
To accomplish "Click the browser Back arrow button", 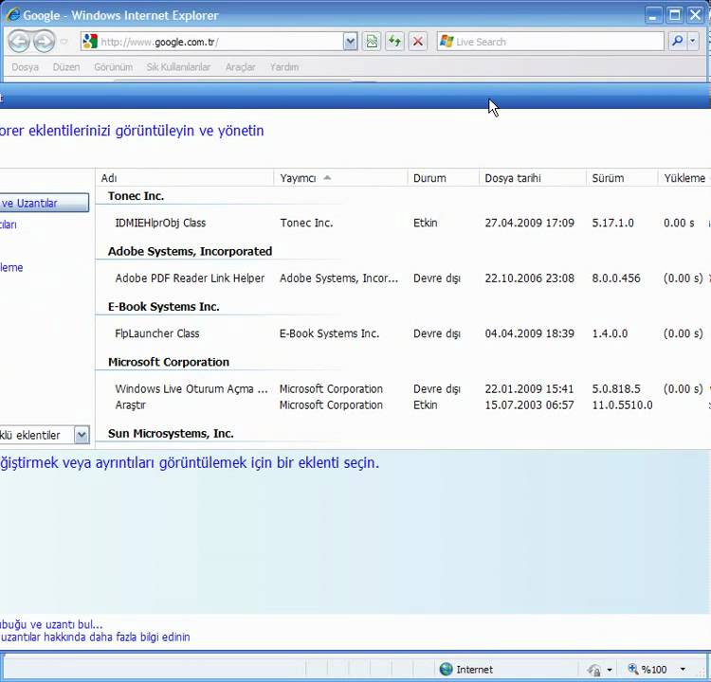I will pos(19,42).
